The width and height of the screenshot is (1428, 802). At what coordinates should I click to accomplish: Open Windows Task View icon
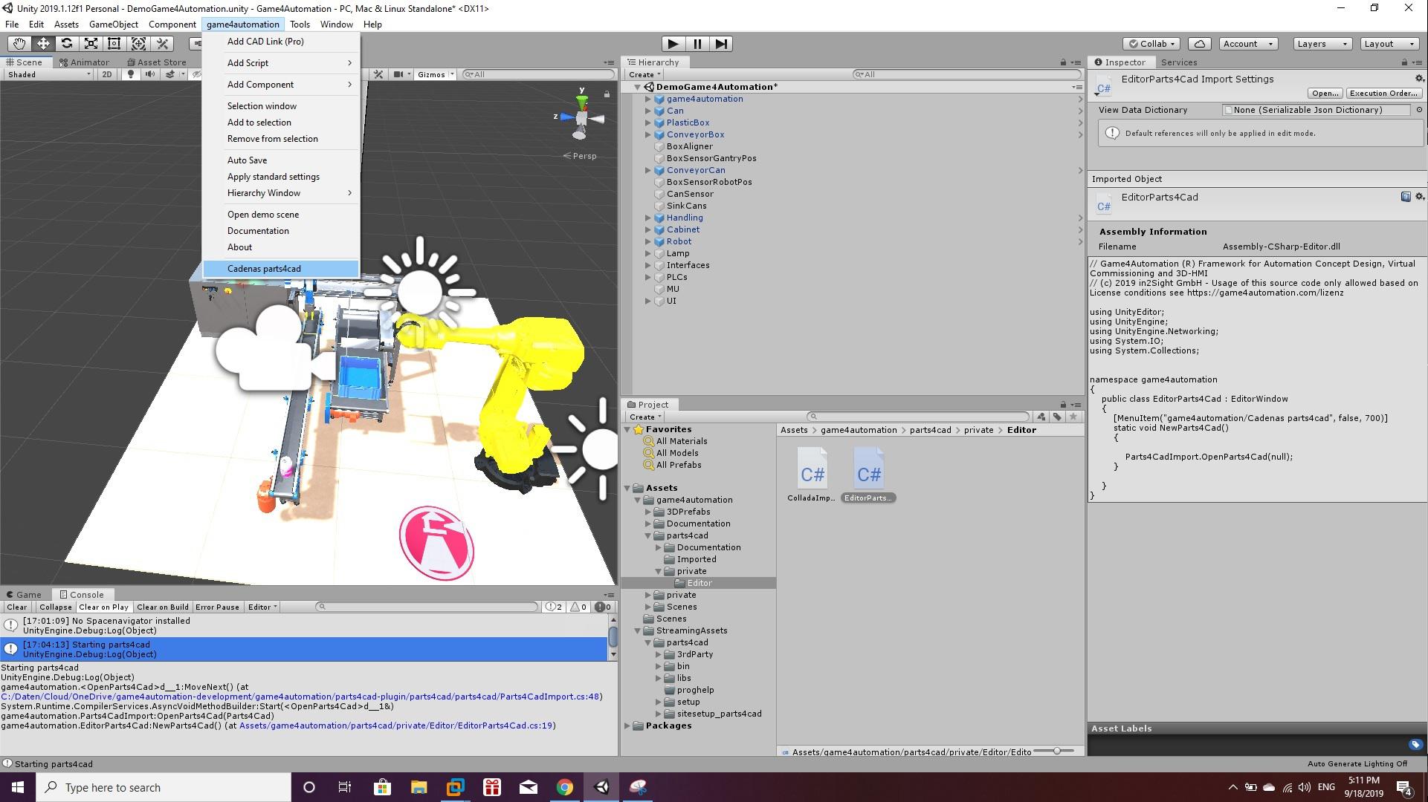344,787
